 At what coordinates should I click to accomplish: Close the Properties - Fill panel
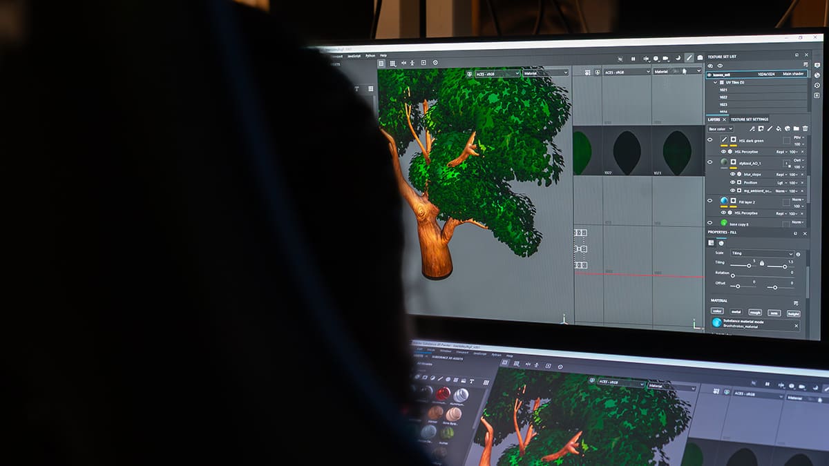805,233
